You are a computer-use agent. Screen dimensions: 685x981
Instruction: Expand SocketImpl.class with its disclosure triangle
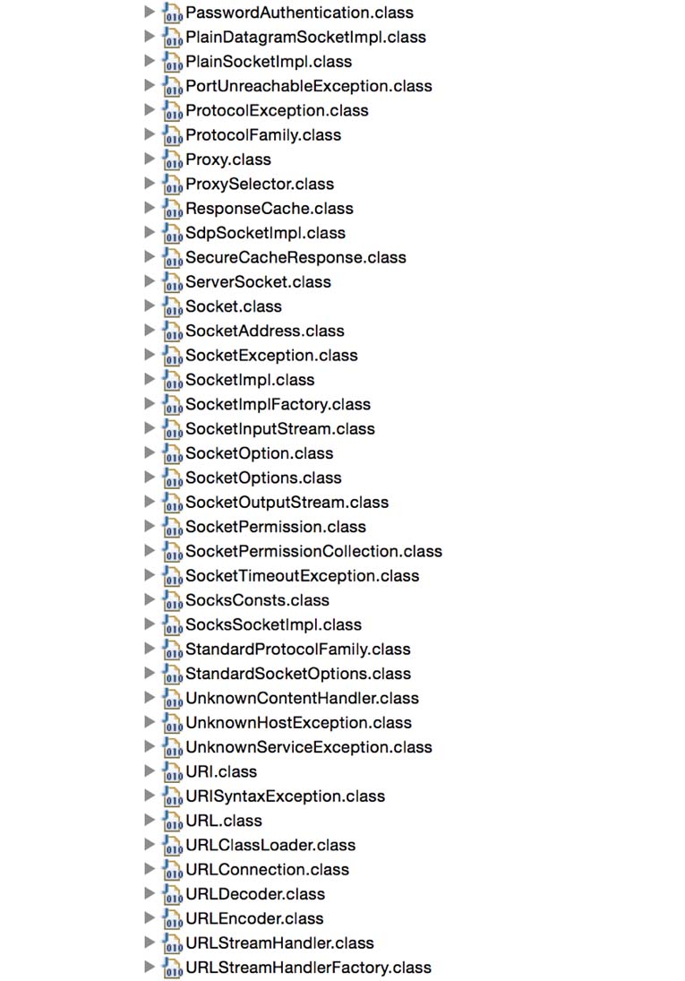tap(150, 378)
